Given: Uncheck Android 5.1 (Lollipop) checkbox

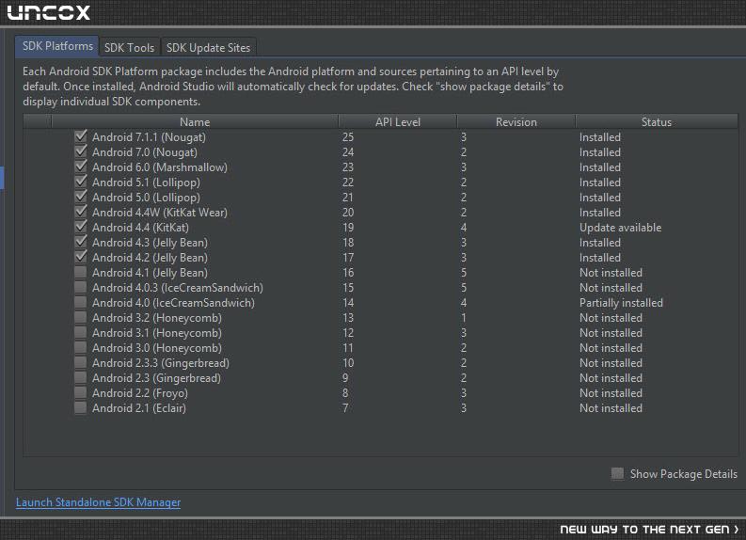Looking at the screenshot, I should pyautogui.click(x=81, y=182).
